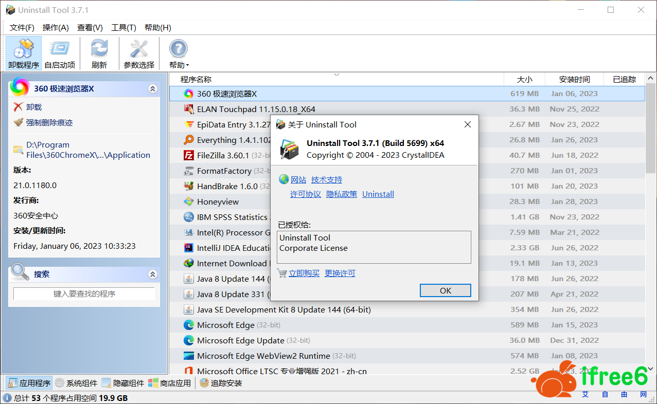The image size is (657, 404).
Task: Switch to the 系统组件 tab
Action: 76,383
